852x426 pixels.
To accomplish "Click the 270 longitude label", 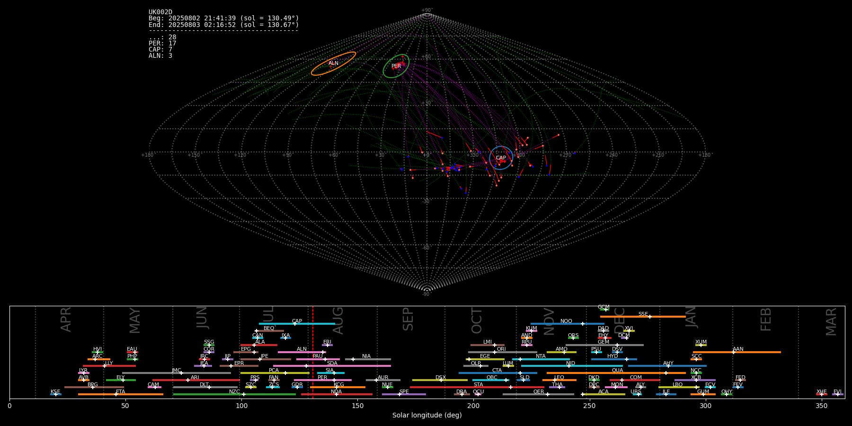I will [x=565, y=155].
